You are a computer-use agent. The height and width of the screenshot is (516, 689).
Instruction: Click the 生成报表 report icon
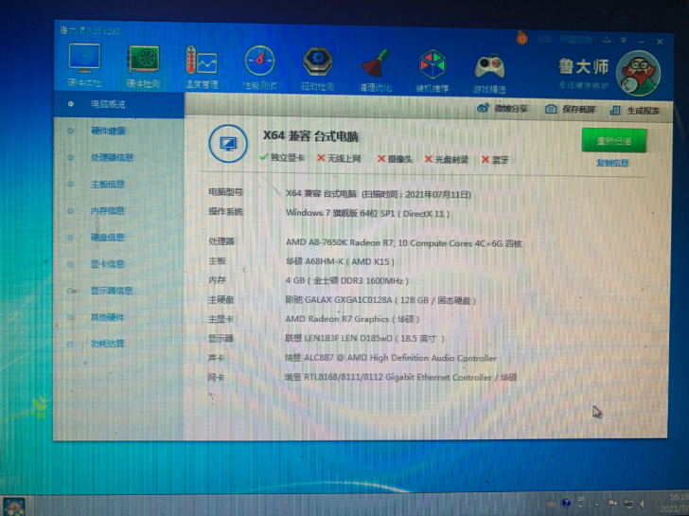click(615, 110)
